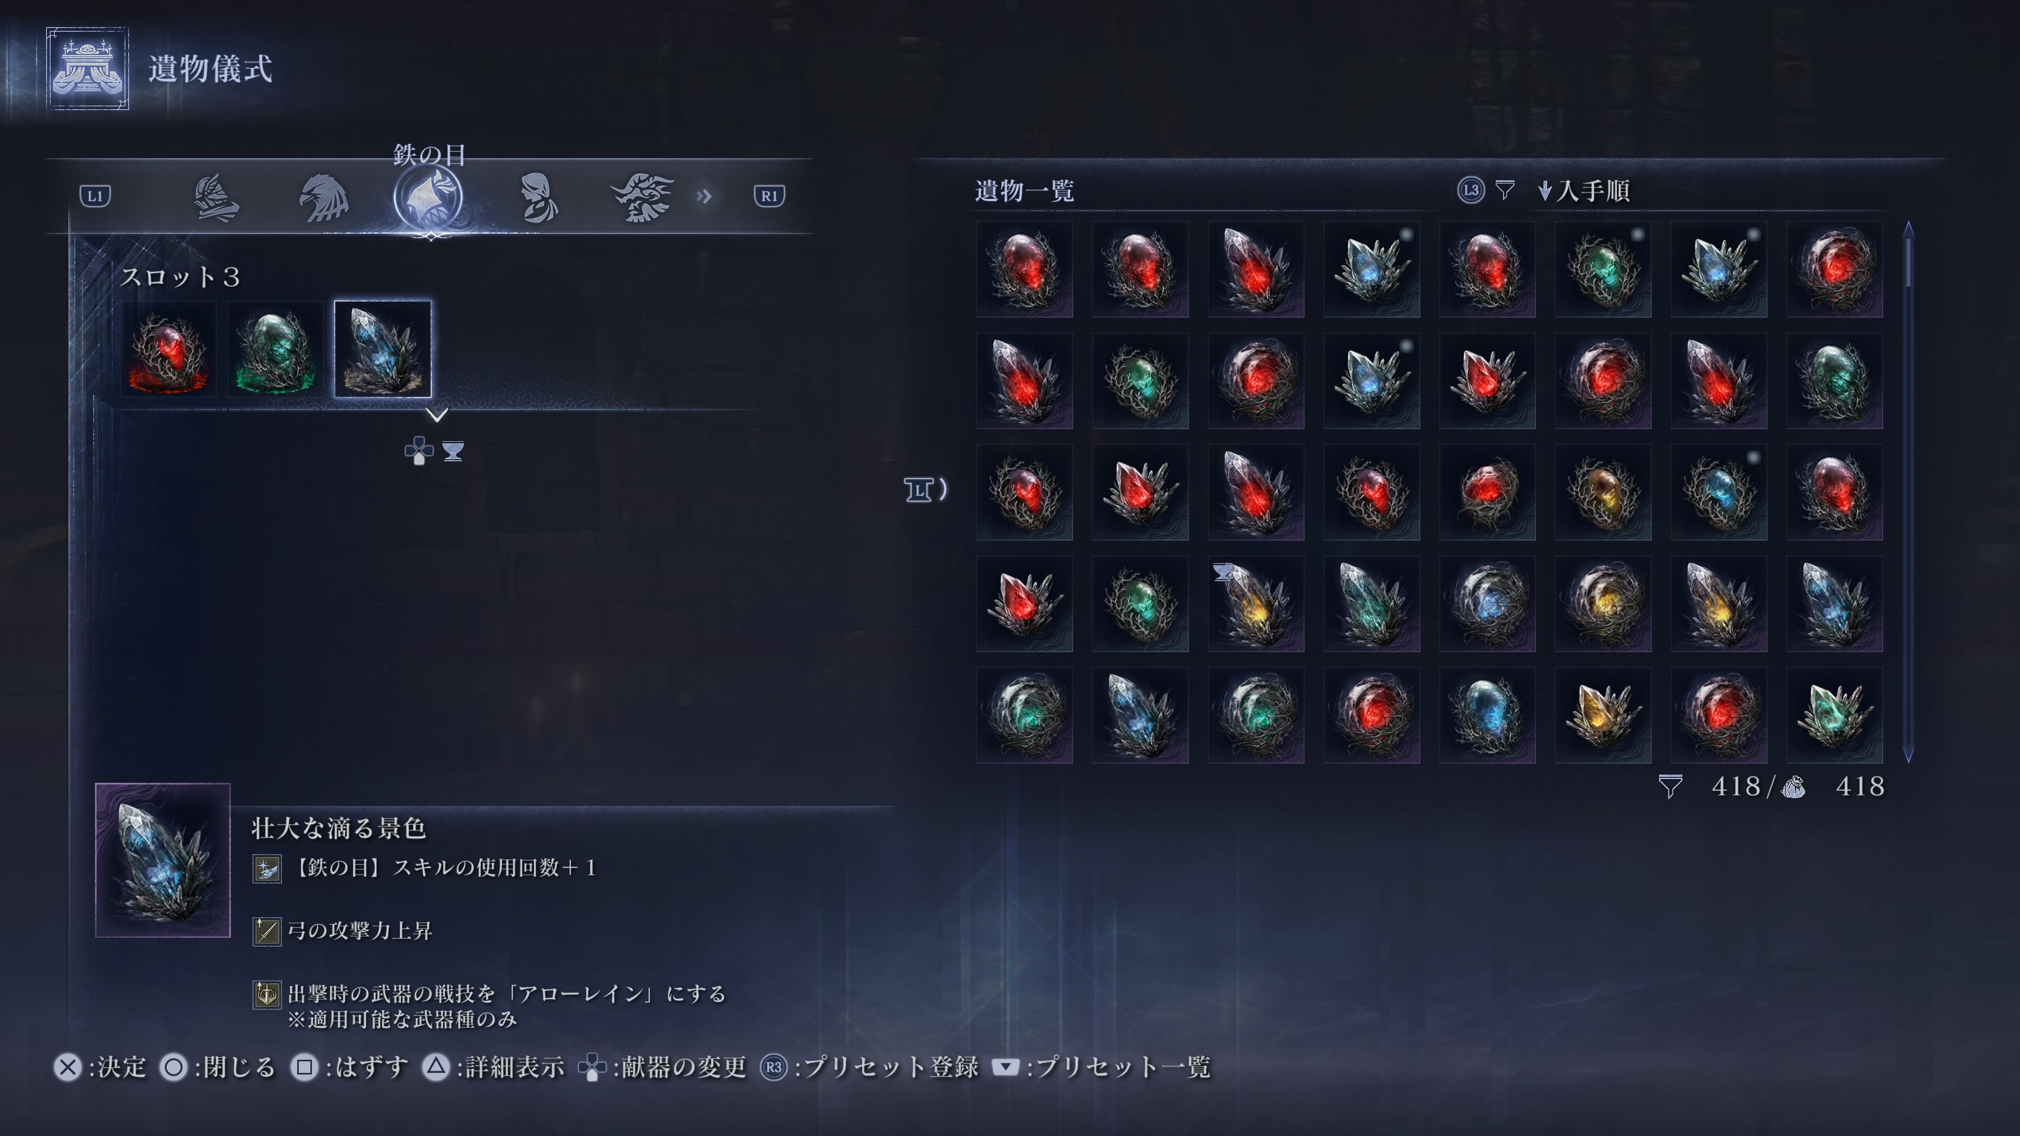Select the highlighted blue crystal relic in slot 3
The width and height of the screenshot is (2020, 1136).
coord(382,349)
